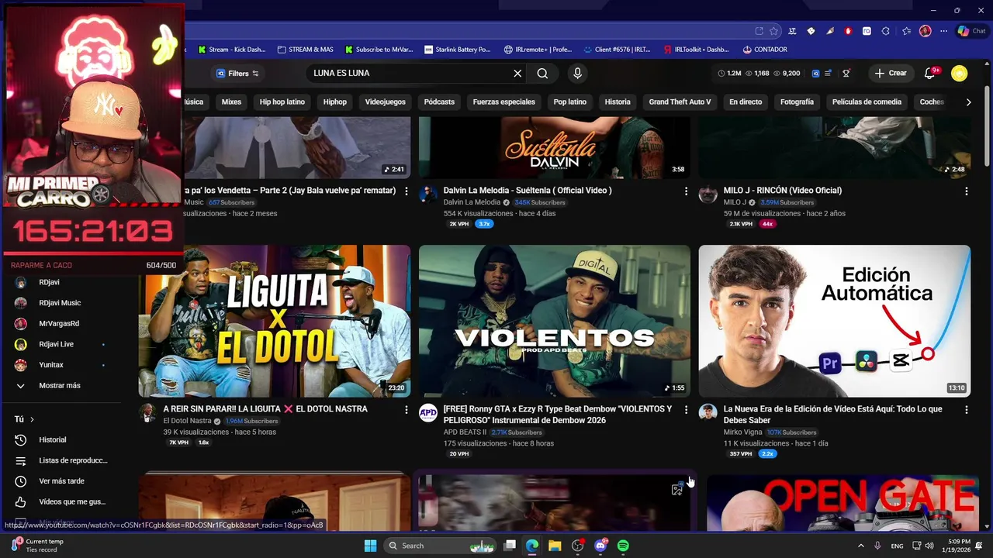993x558 pixels.
Task: Select the Fuerzas especiales chip
Action: tap(503, 102)
